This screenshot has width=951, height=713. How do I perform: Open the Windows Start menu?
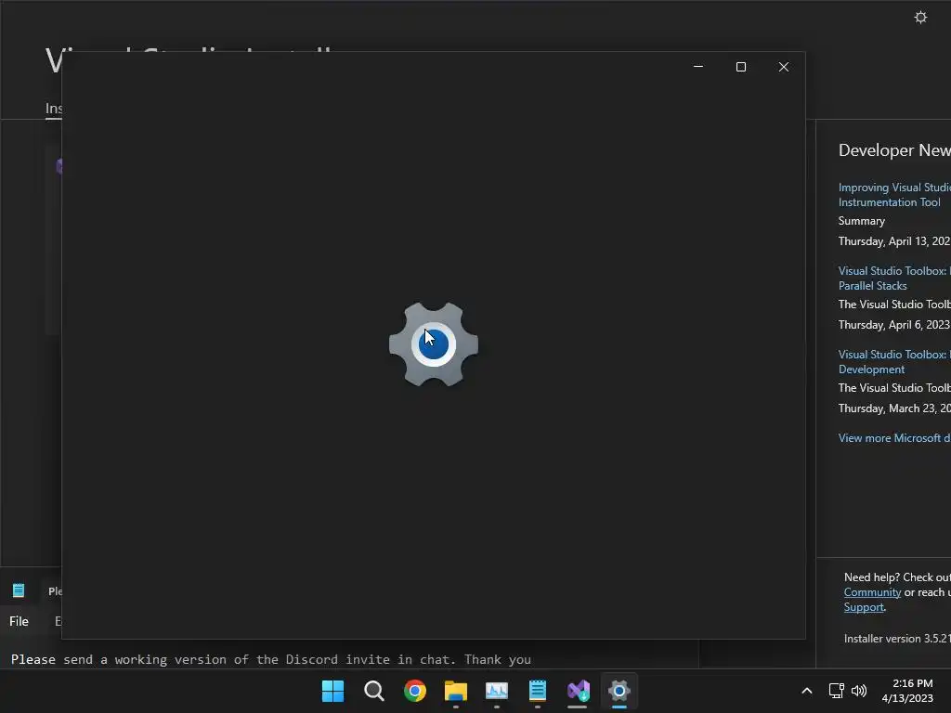point(332,691)
